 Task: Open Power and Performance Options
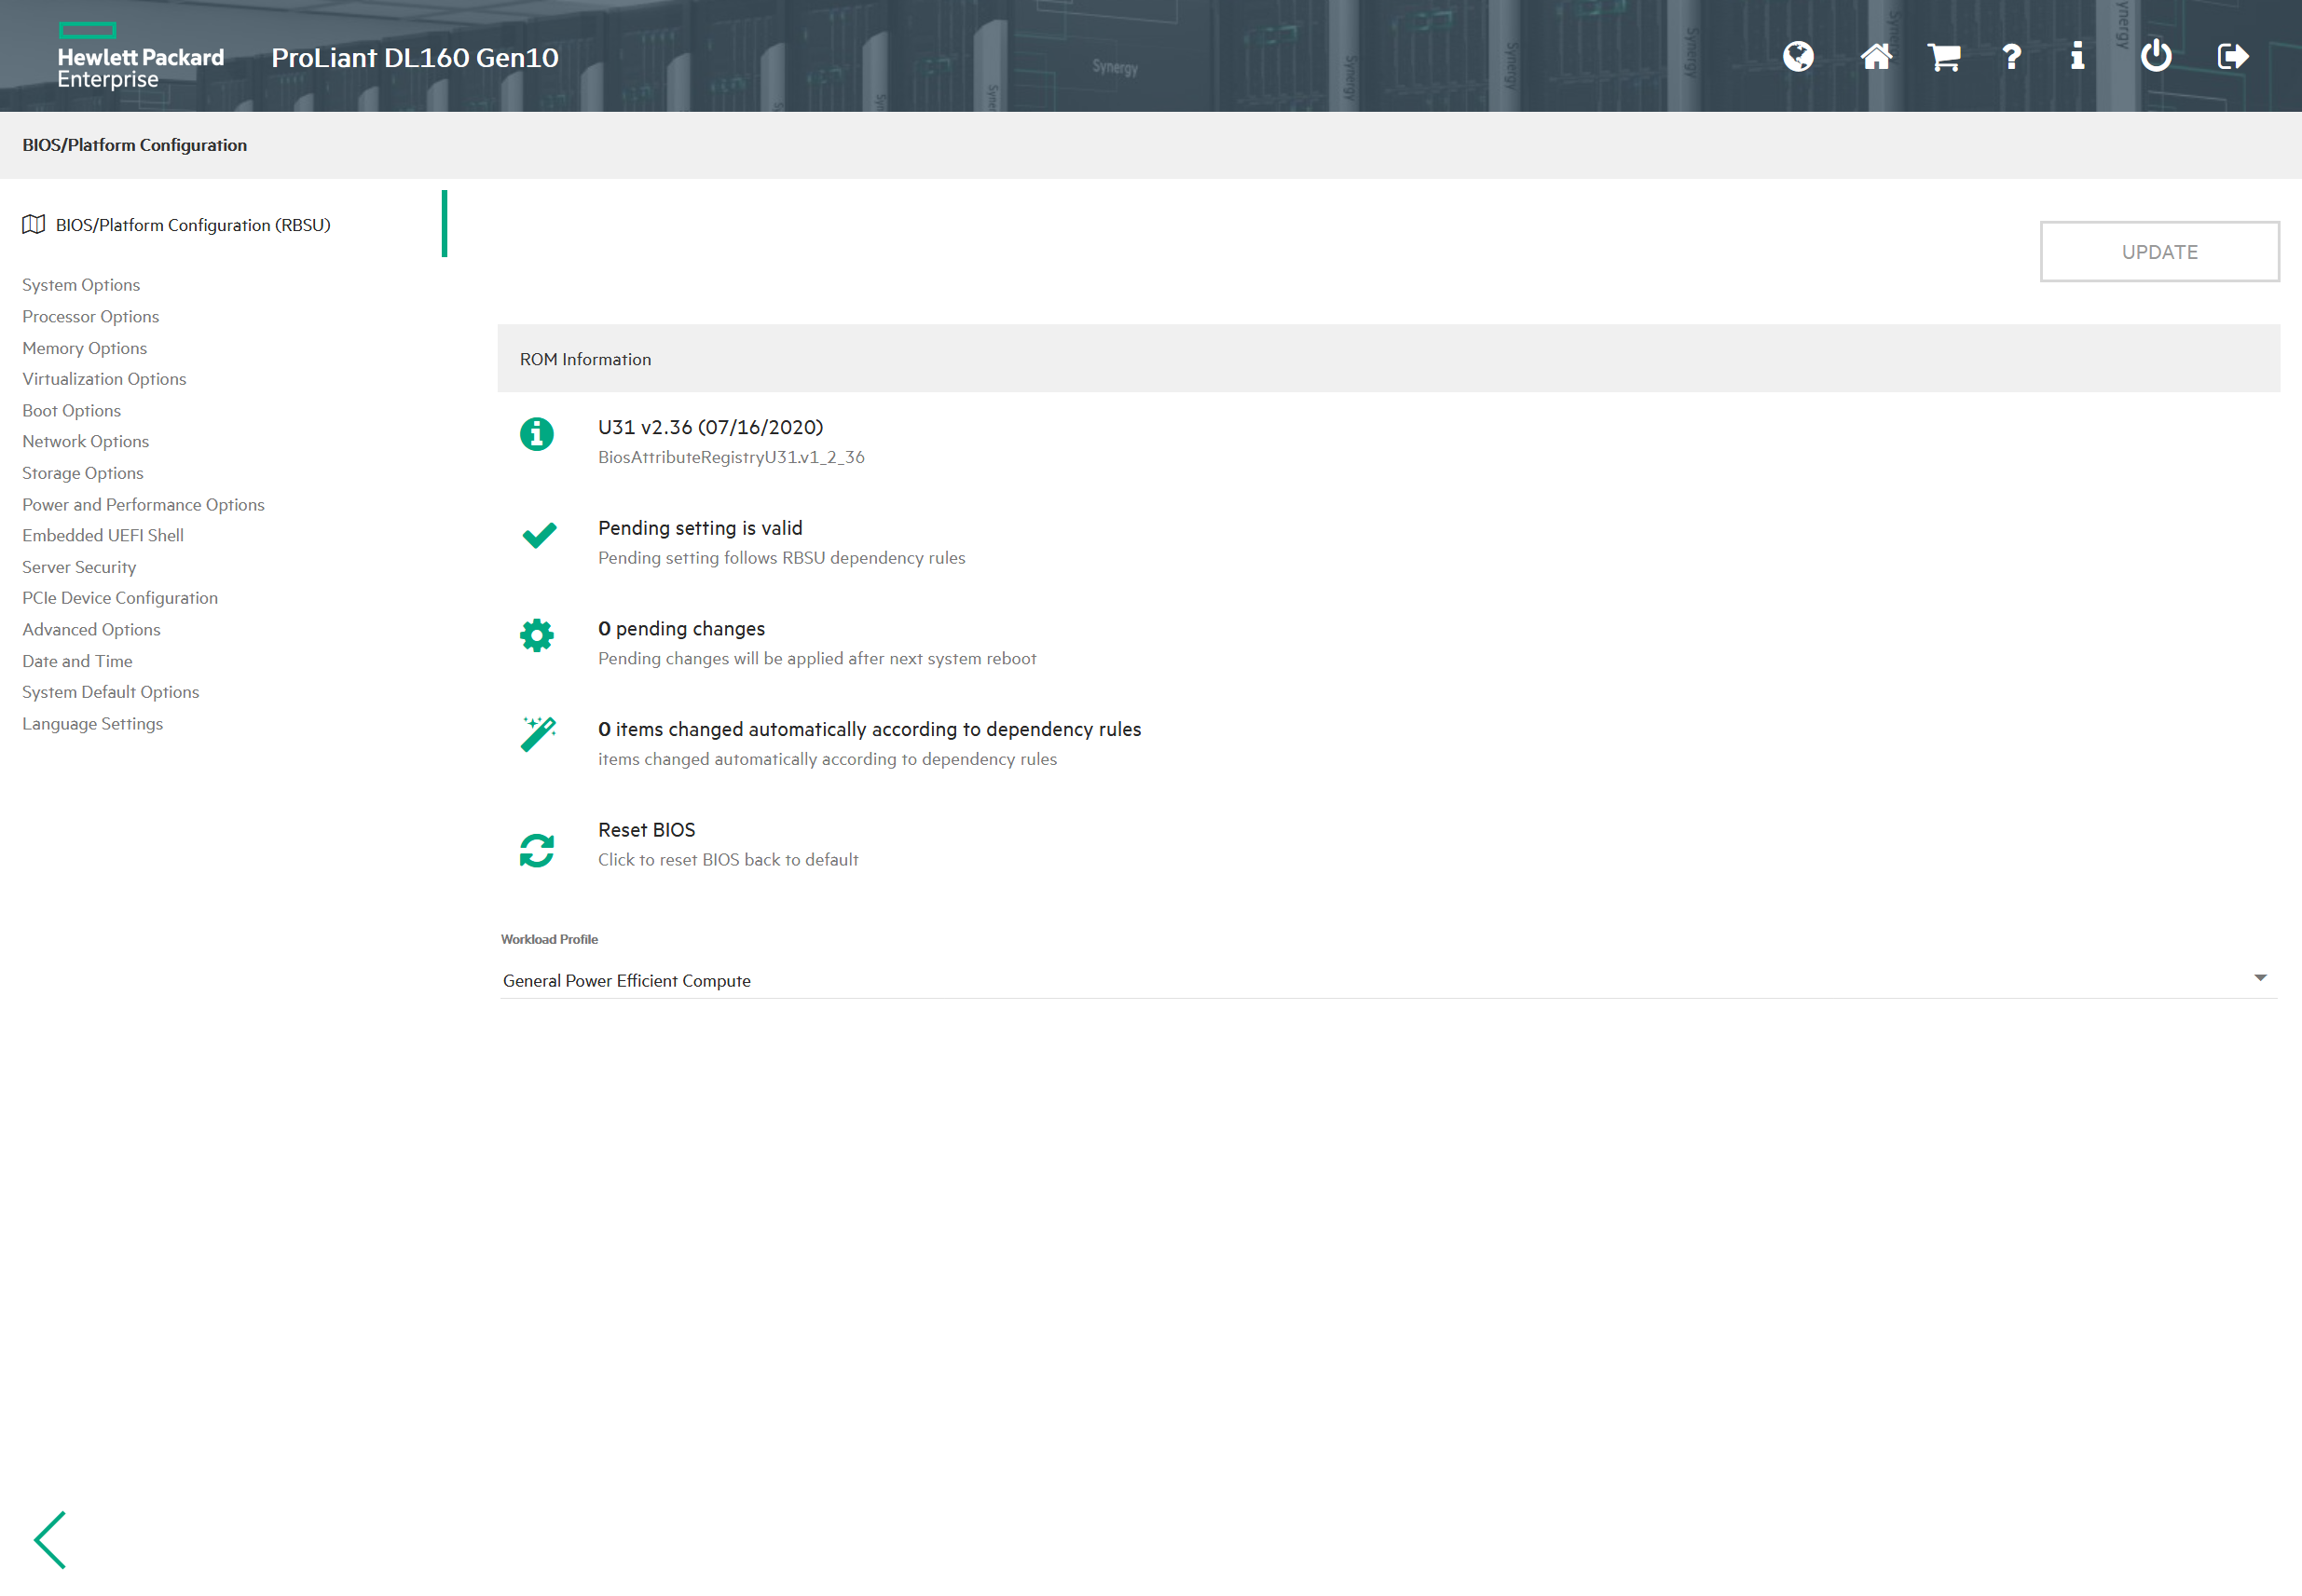[x=143, y=504]
